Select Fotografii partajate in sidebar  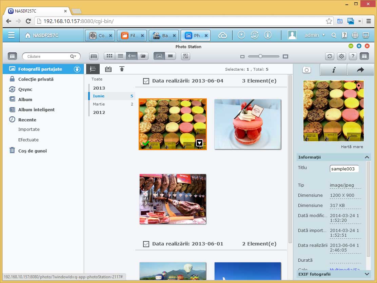[x=43, y=69]
